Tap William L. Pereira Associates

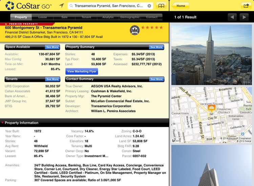coord(113,111)
